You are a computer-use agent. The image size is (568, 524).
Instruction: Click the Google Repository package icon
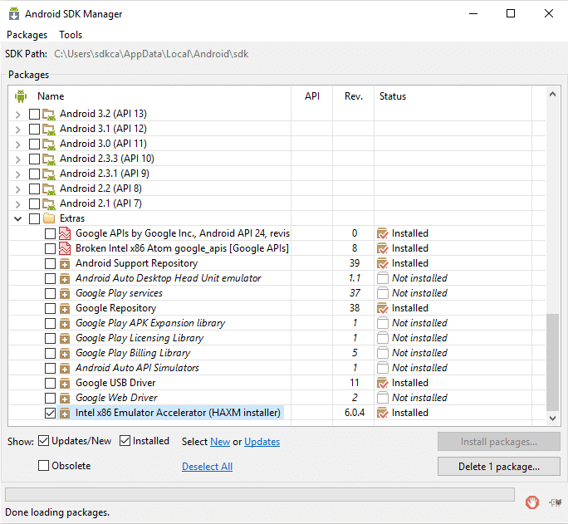[x=65, y=309]
